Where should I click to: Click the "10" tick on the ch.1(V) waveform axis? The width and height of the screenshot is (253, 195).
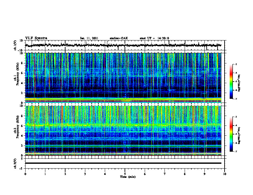(x=21, y=40)
